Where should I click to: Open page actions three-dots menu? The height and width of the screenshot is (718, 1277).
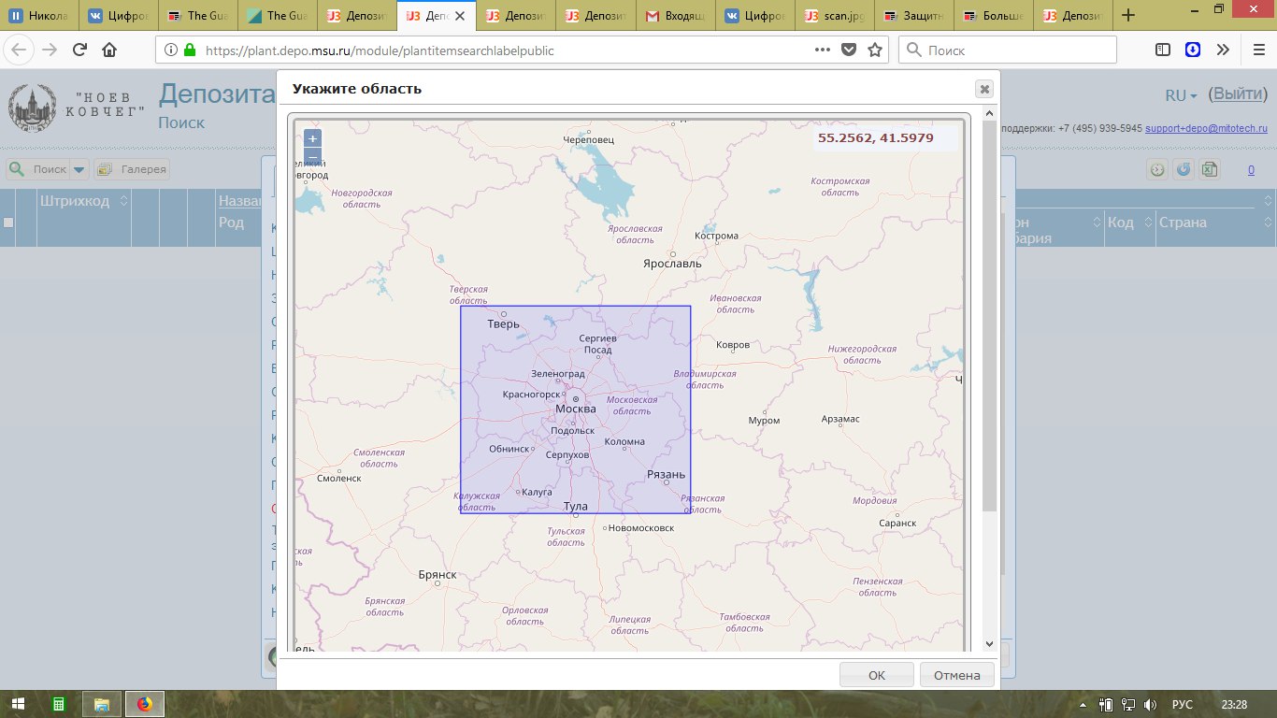pos(823,50)
